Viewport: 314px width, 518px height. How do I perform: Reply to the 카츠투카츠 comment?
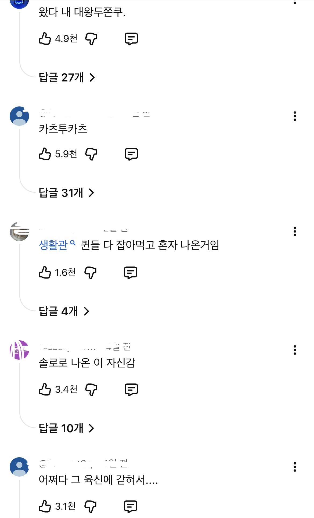point(131,154)
